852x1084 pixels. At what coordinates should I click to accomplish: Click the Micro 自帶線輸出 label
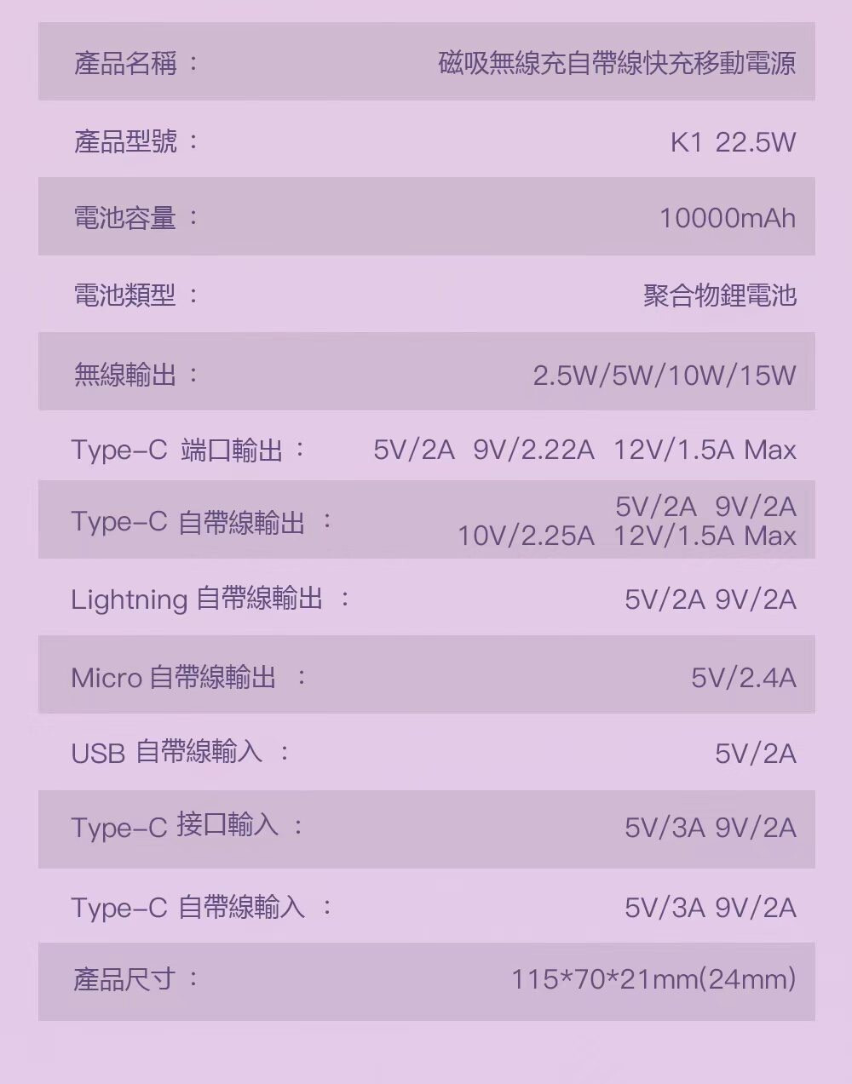point(174,678)
